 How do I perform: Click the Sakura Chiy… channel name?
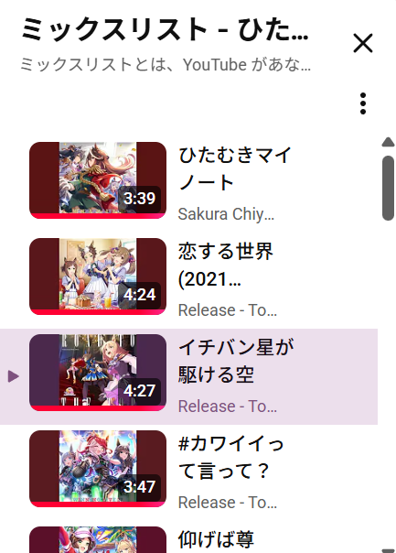[226, 214]
